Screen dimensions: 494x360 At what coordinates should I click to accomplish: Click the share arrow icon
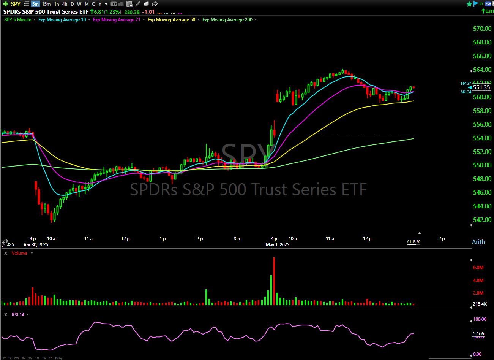[x=154, y=4]
